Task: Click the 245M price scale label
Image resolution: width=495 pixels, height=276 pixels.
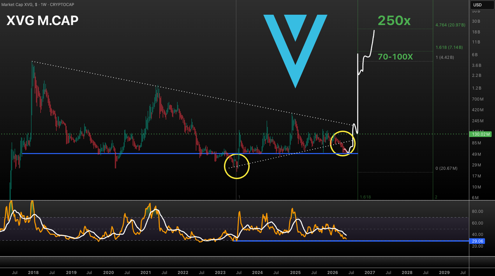Action: point(478,121)
